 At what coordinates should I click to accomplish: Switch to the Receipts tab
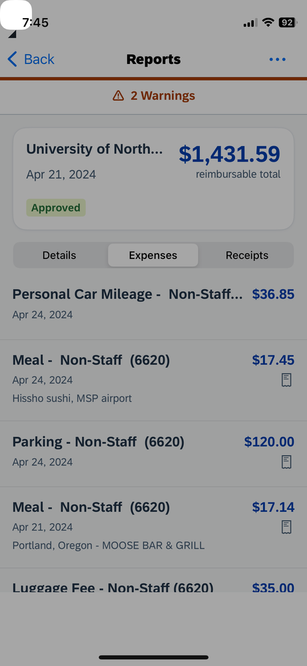(247, 256)
